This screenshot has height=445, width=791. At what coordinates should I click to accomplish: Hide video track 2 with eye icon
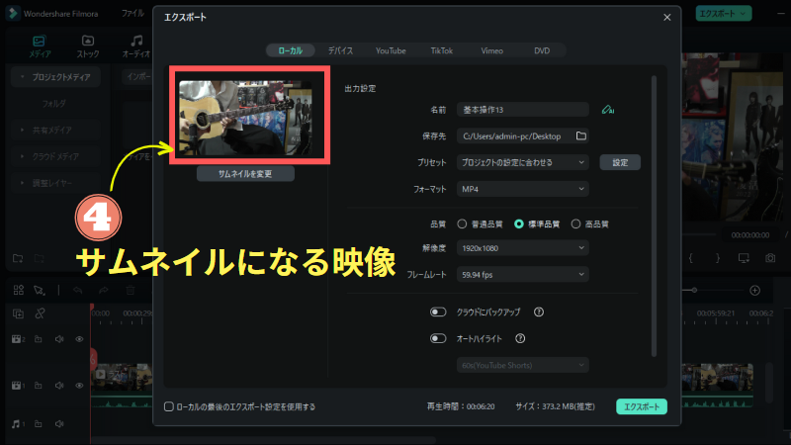(79, 339)
